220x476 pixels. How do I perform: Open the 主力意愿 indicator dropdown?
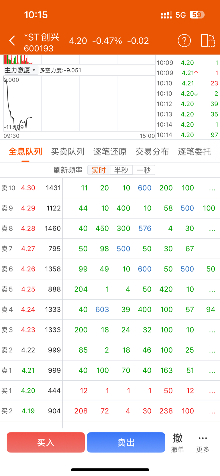[x=21, y=70]
